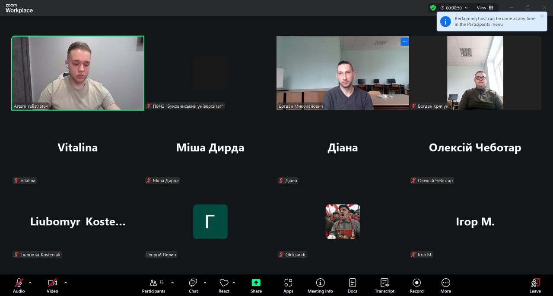Dismiss the reclaiming host notification
The width and height of the screenshot is (553, 296).
pos(542,16)
